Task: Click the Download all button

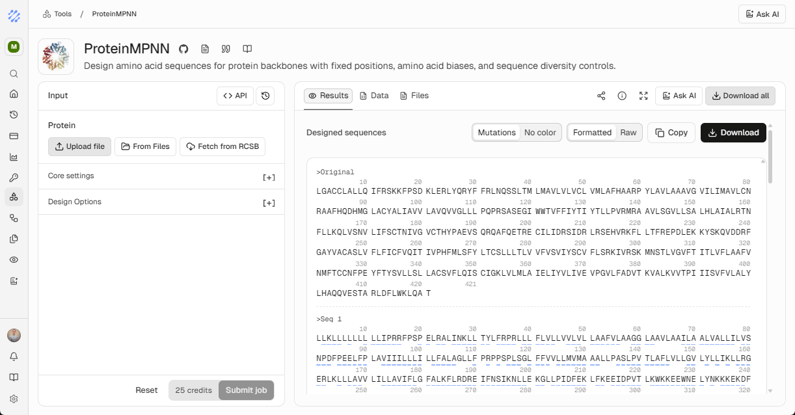Action: pyautogui.click(x=740, y=96)
